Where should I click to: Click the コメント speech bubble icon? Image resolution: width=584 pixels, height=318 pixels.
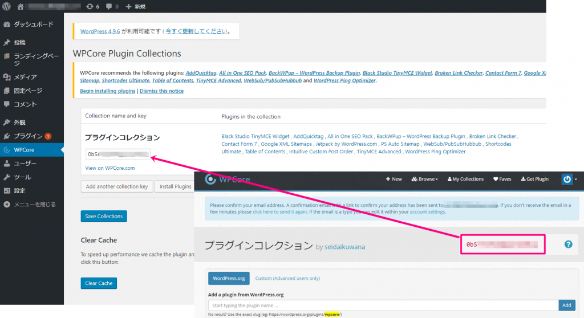7,104
